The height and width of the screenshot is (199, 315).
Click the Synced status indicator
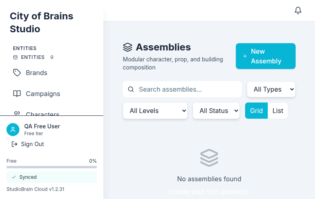pyautogui.click(x=52, y=177)
